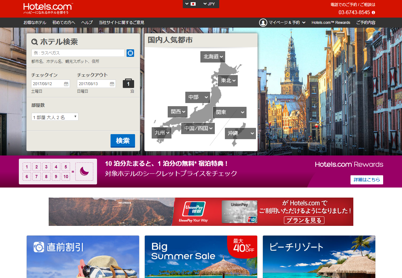
Task: Click the hotel search magnifier icon
Action: pyautogui.click(x=35, y=42)
